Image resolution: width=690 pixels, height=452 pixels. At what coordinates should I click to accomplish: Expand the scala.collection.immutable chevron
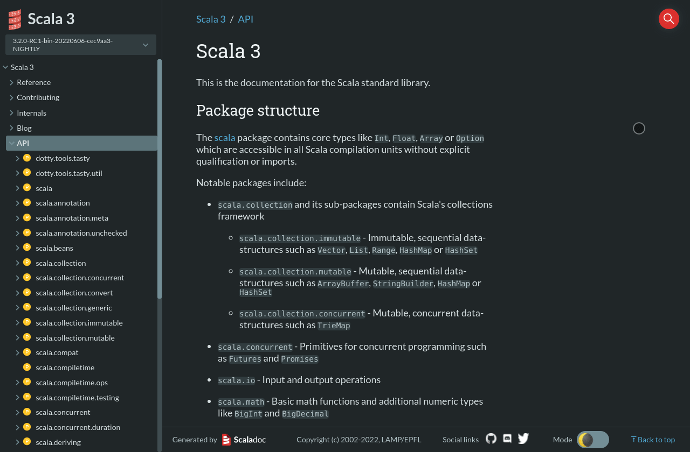click(17, 322)
